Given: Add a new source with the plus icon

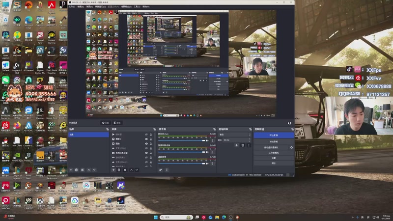Looking at the screenshot, I should coord(113,170).
